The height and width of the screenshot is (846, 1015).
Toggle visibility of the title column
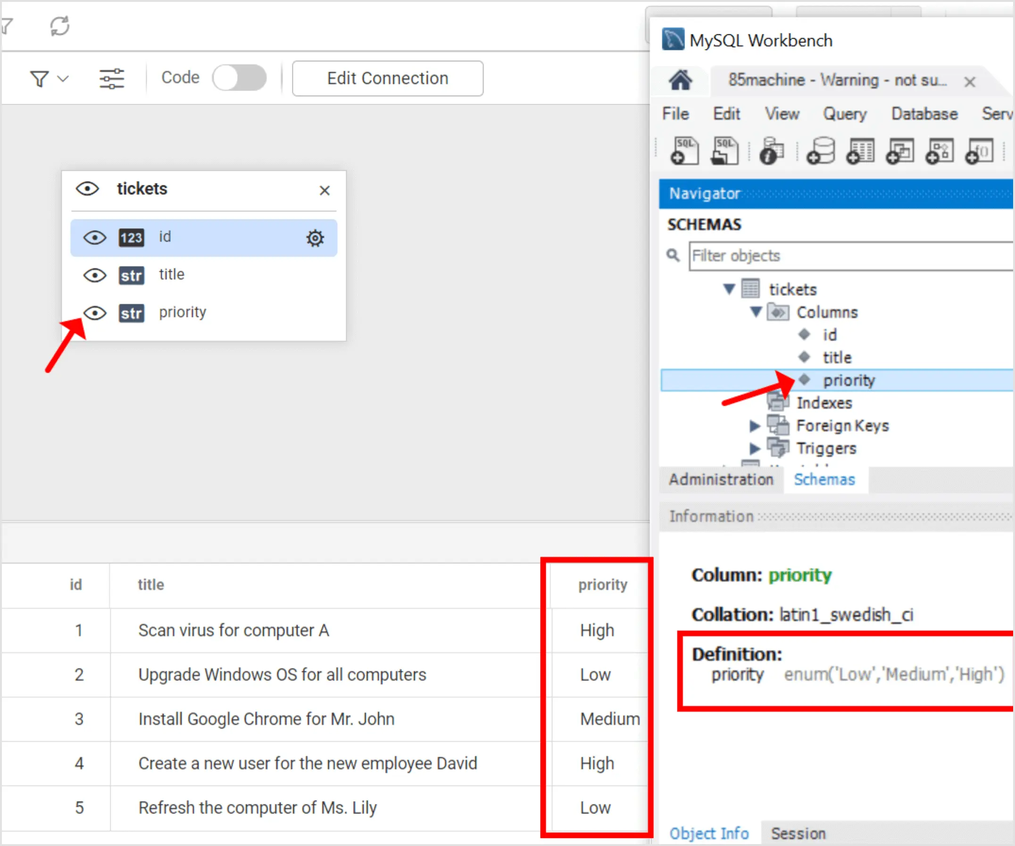click(x=95, y=275)
